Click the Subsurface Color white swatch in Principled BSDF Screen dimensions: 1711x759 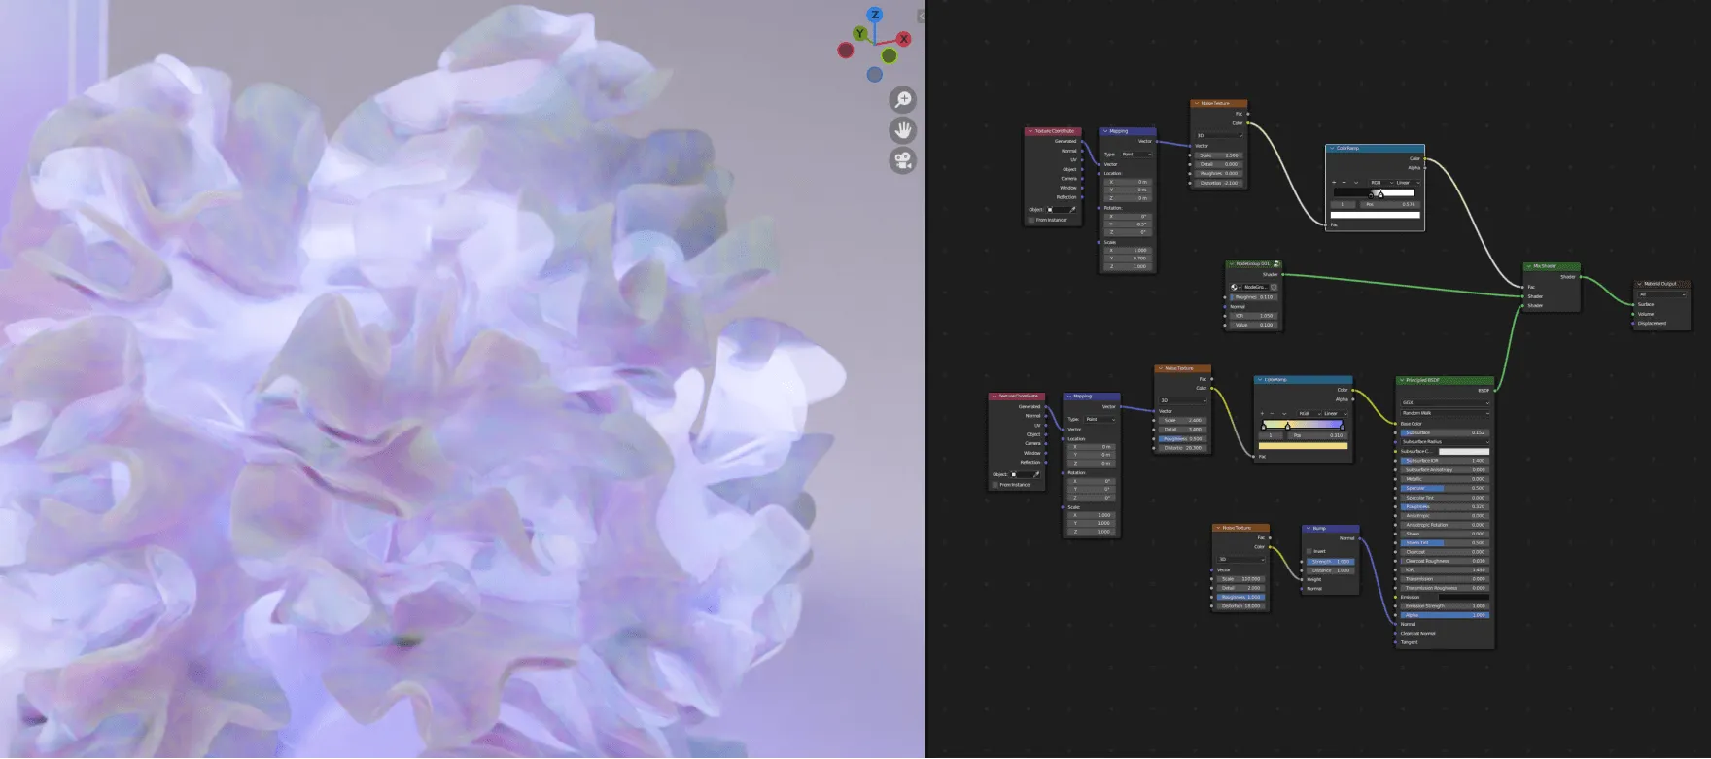tap(1464, 451)
